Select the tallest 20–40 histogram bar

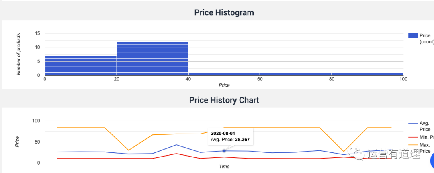(x=152, y=59)
